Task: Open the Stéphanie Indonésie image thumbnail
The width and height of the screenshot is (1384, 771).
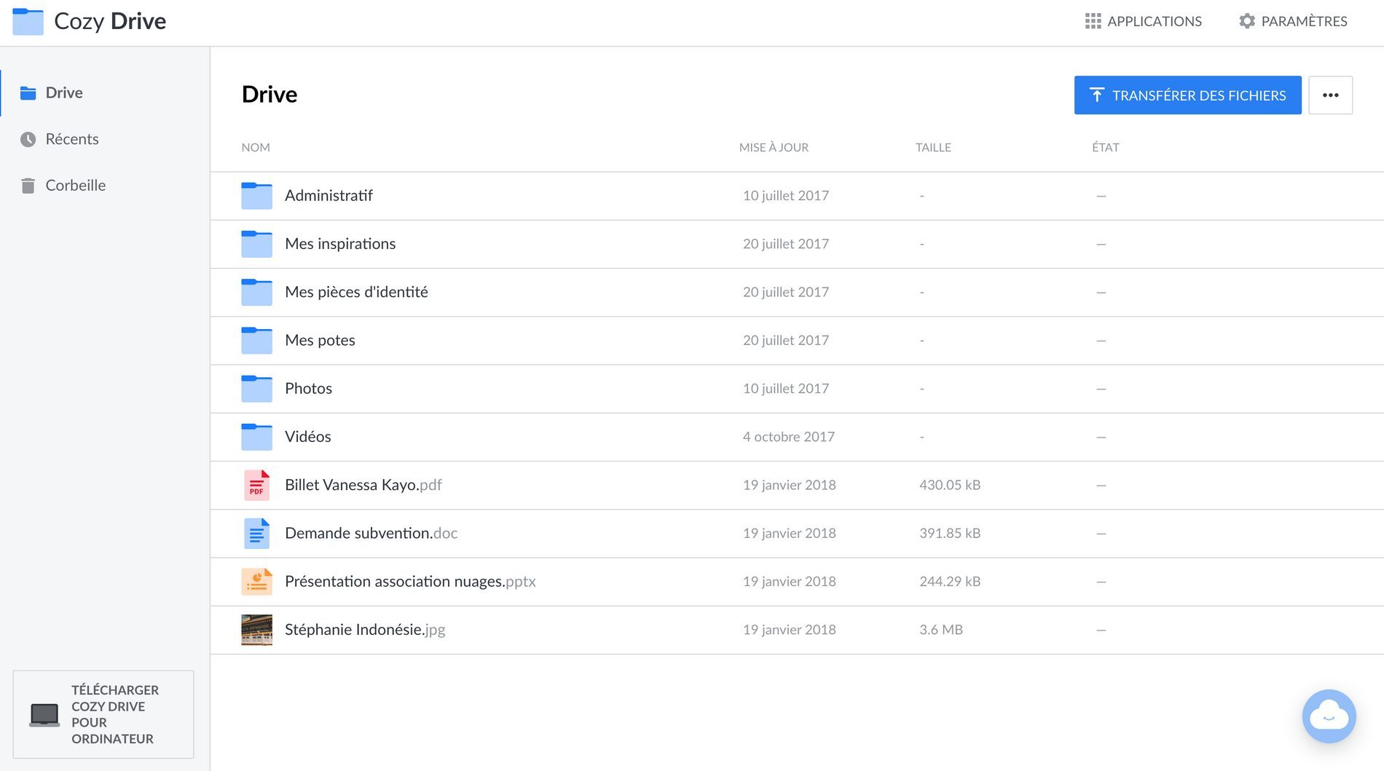Action: (x=256, y=630)
